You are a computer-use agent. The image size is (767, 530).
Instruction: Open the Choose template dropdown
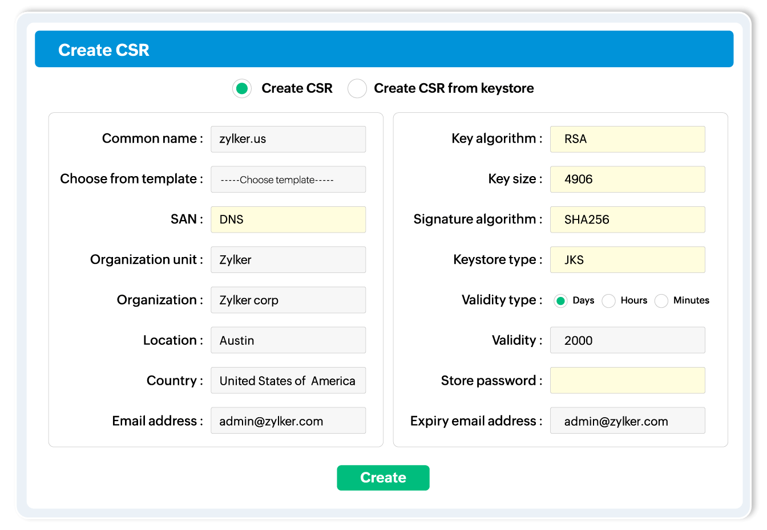[x=288, y=180]
